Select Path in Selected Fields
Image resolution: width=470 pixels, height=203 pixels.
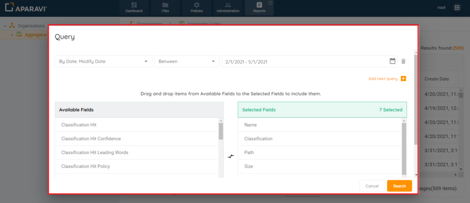(x=320, y=153)
